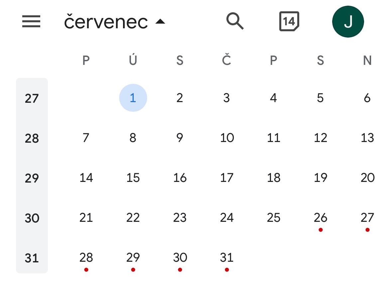This screenshot has height=293, width=392.
Task: Tap day 6 in first week
Action: [367, 98]
